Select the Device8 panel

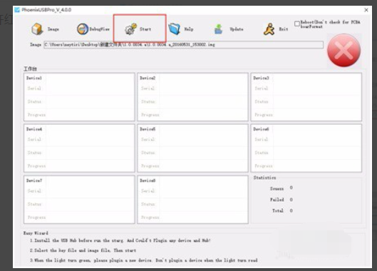click(x=193, y=200)
